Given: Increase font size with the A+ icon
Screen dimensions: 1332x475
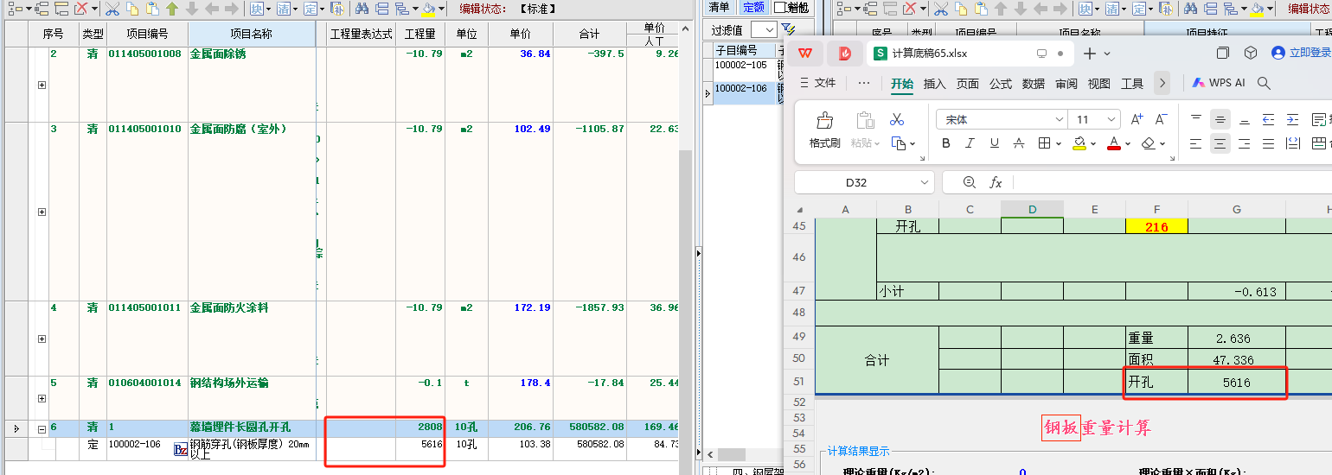Looking at the screenshot, I should pyautogui.click(x=1137, y=119).
